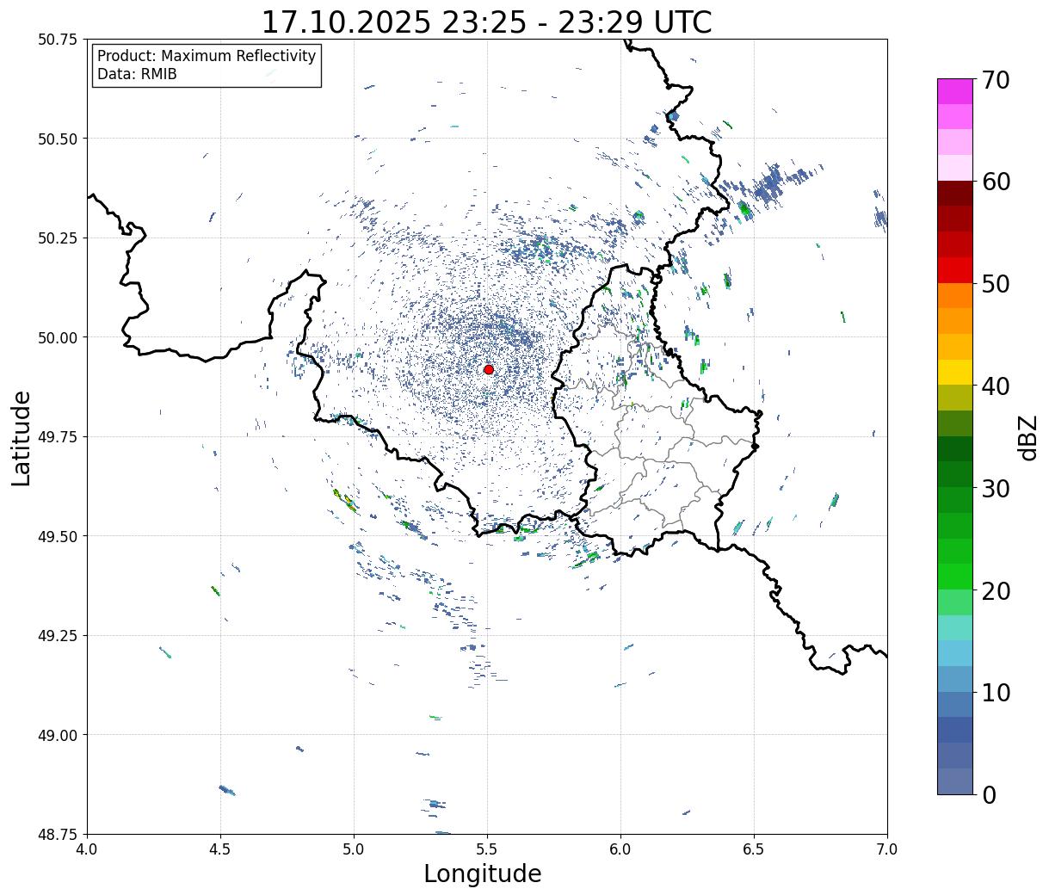Click the dark red colorbar segment just under 60
Image resolution: width=1049 pixels, height=895 pixels.
tap(954, 194)
